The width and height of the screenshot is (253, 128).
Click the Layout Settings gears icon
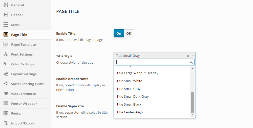point(6,74)
